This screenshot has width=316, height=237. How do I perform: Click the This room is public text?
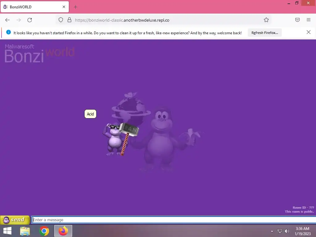pyautogui.click(x=299, y=211)
